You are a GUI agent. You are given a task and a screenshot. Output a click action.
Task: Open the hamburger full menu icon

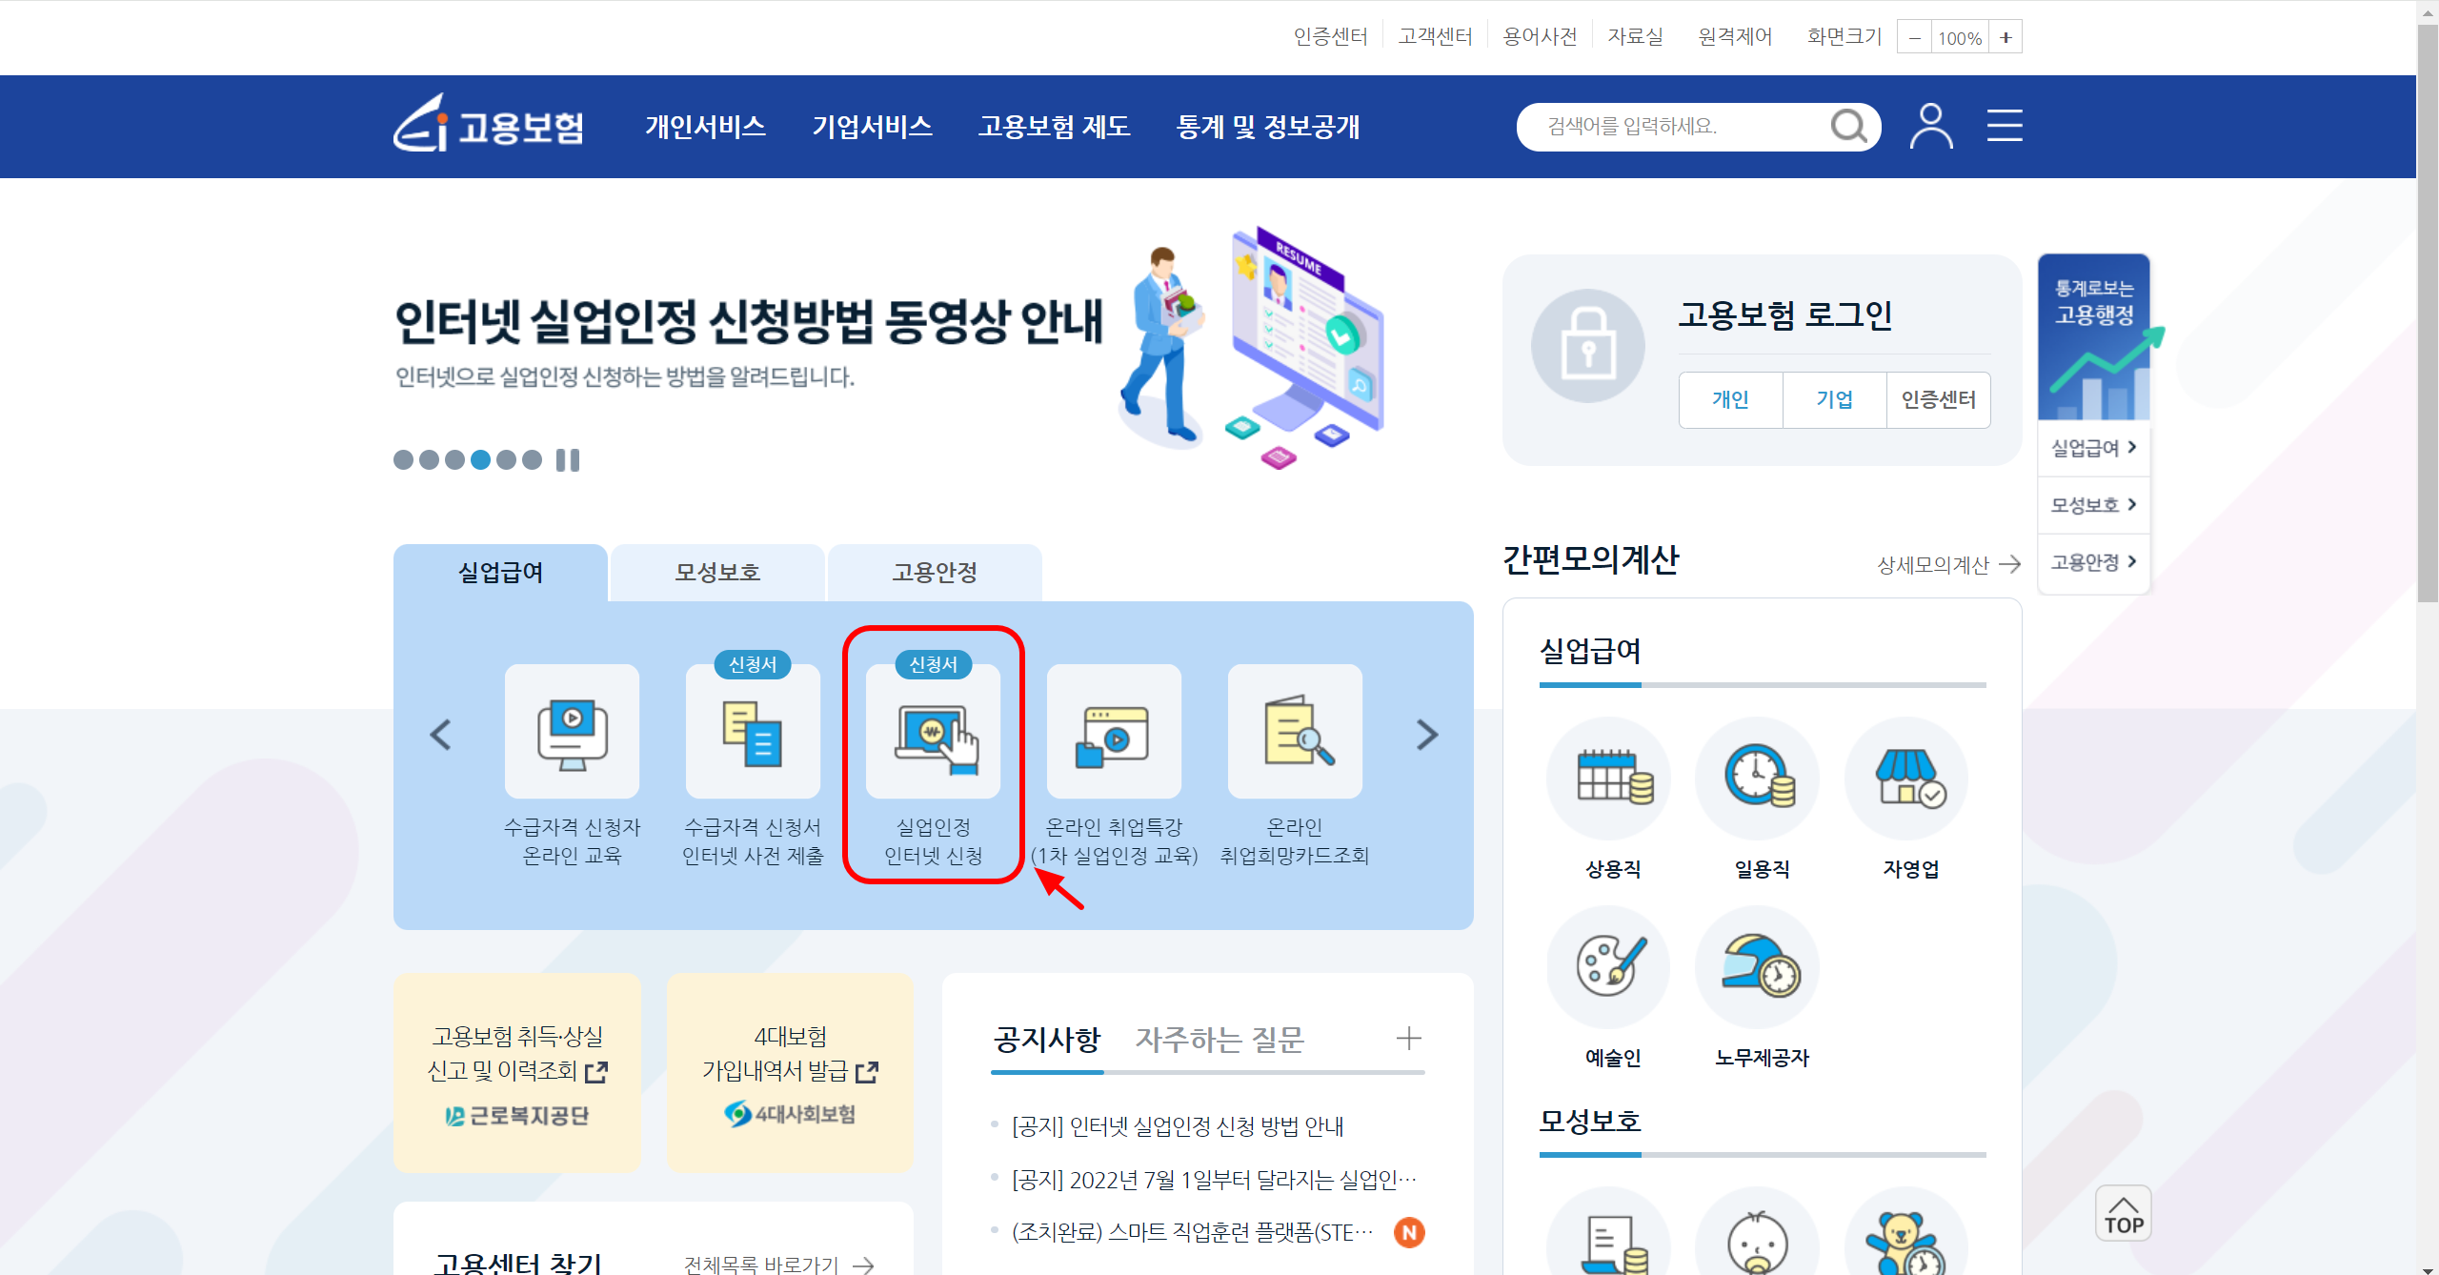click(2005, 126)
